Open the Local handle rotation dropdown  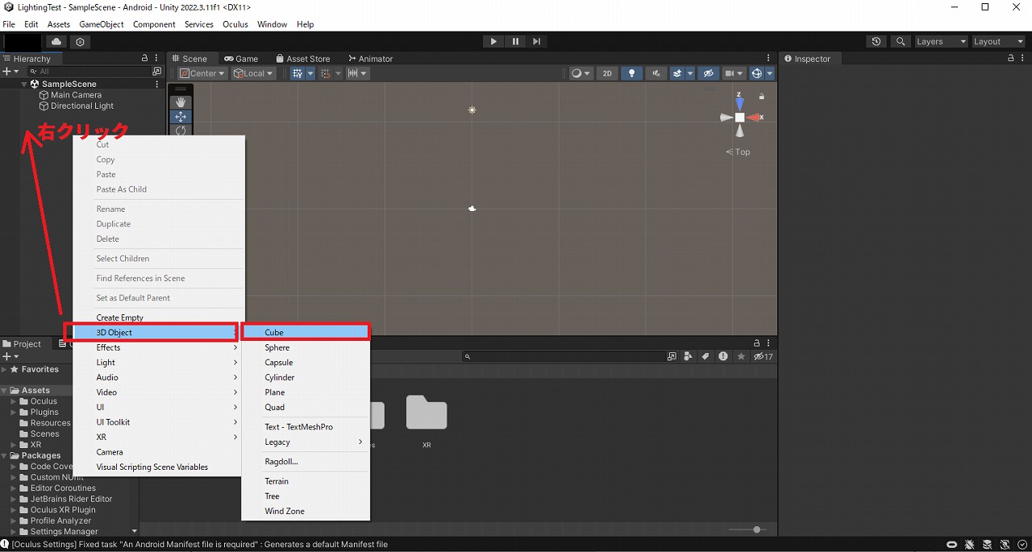coord(253,73)
